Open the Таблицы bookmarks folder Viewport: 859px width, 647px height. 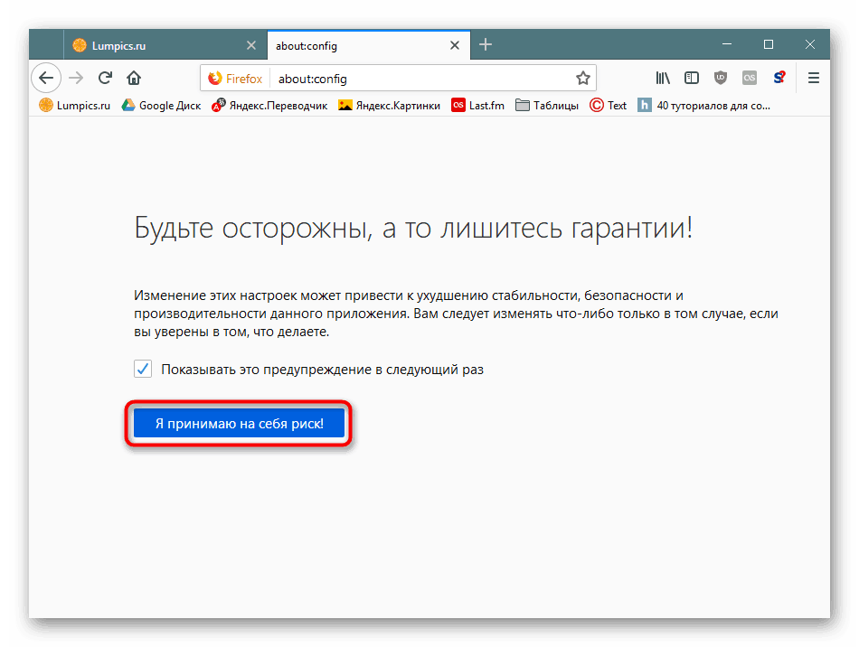pyautogui.click(x=547, y=106)
